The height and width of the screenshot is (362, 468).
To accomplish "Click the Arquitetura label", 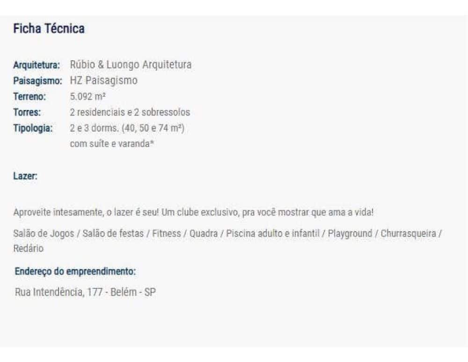I will coord(37,65).
